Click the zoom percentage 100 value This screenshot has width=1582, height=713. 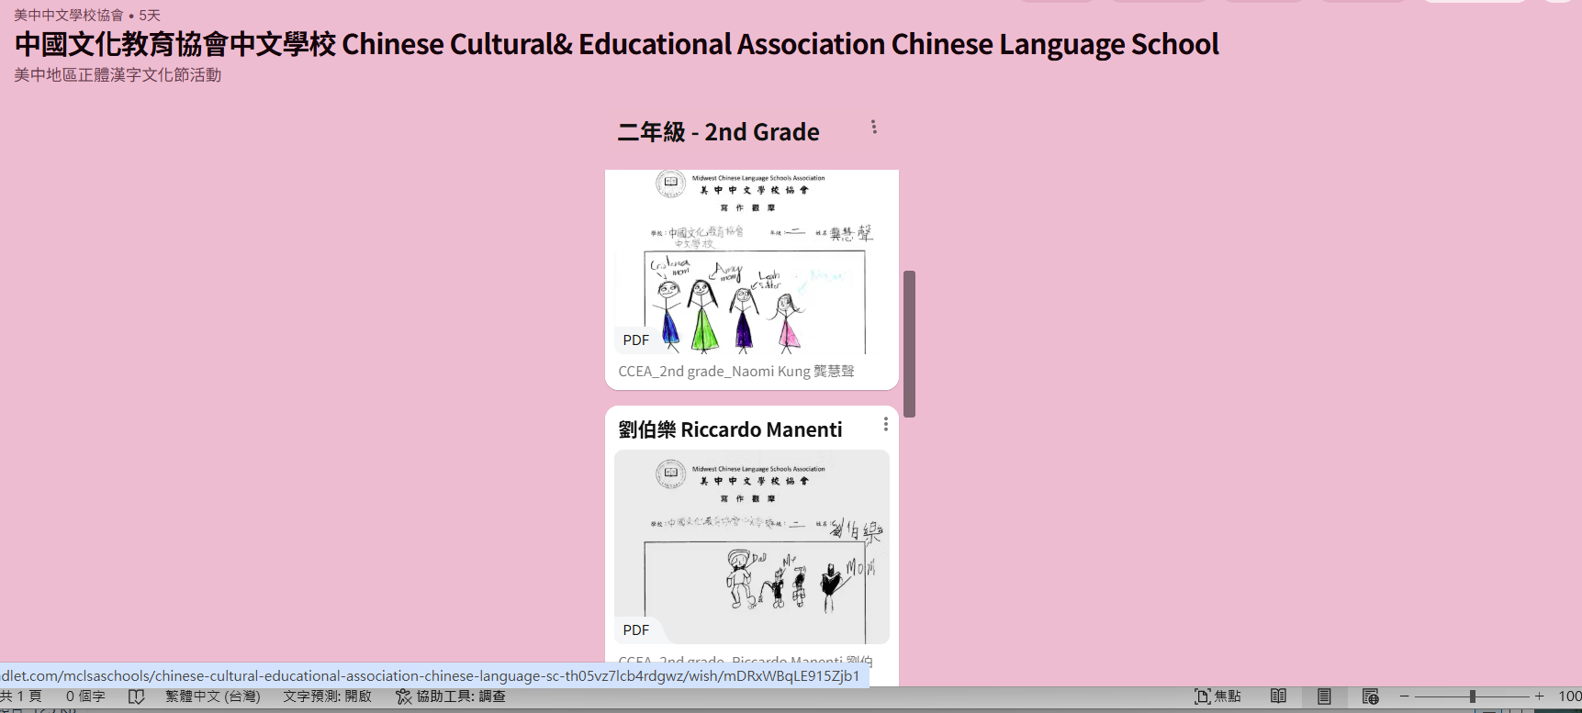(x=1569, y=696)
